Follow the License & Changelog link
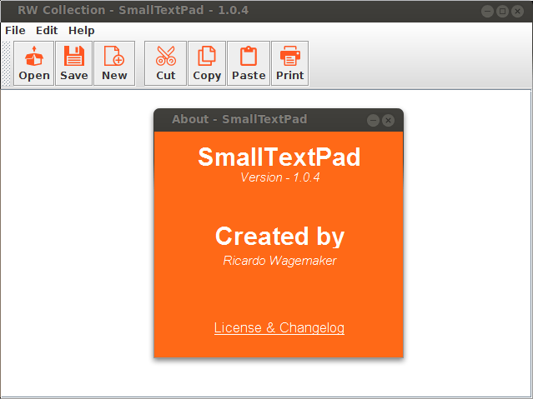The width and height of the screenshot is (533, 399). tap(279, 327)
